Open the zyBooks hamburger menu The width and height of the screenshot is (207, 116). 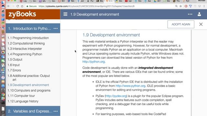tap(65, 14)
